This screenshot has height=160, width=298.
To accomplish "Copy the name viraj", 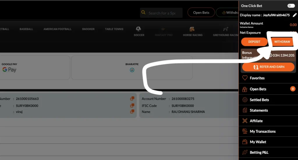I will point(132,111).
